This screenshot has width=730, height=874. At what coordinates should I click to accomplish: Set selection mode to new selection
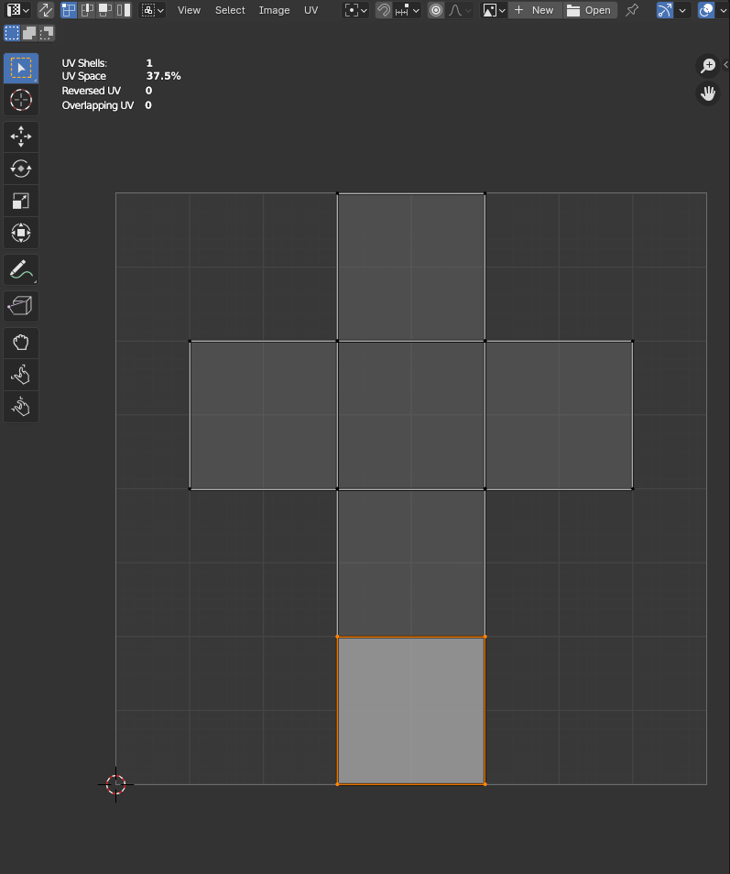point(12,33)
